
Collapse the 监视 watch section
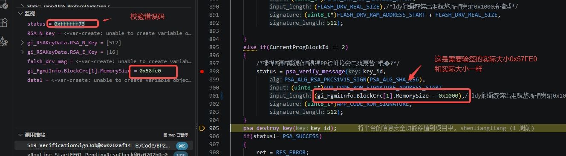tap(20, 14)
